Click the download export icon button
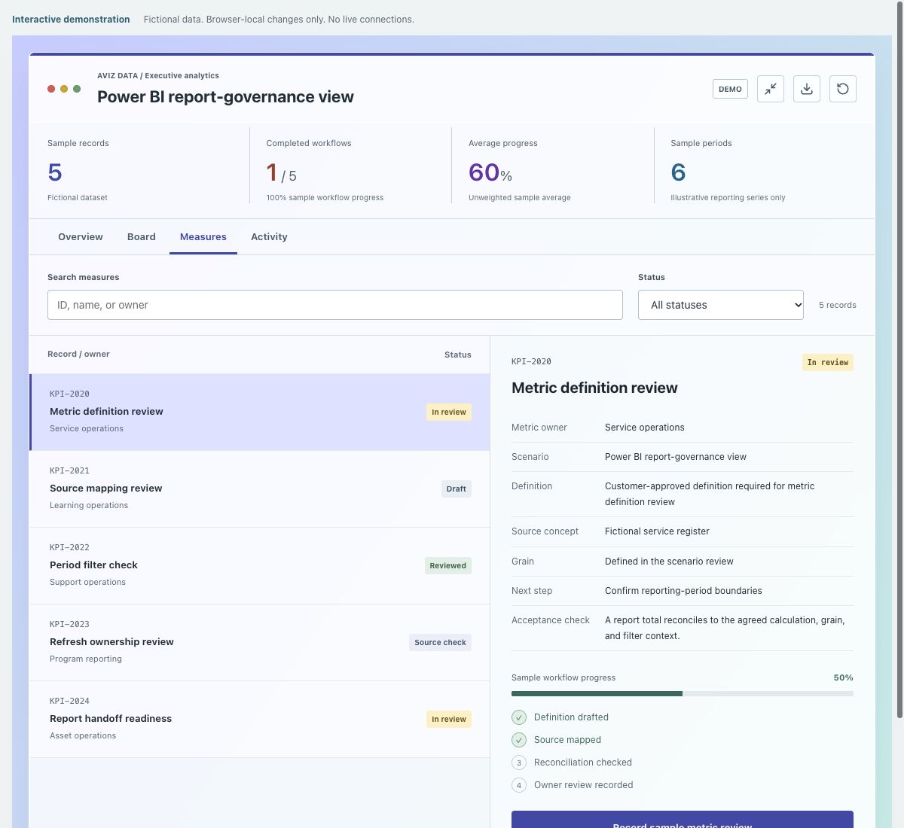Image resolution: width=904 pixels, height=828 pixels. click(807, 89)
